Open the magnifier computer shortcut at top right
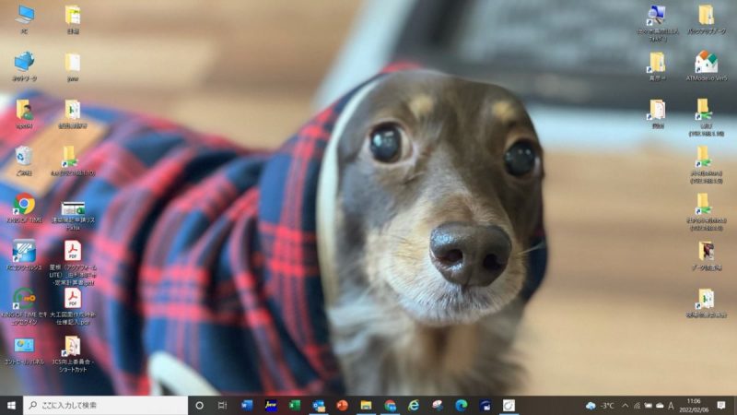 [657, 22]
